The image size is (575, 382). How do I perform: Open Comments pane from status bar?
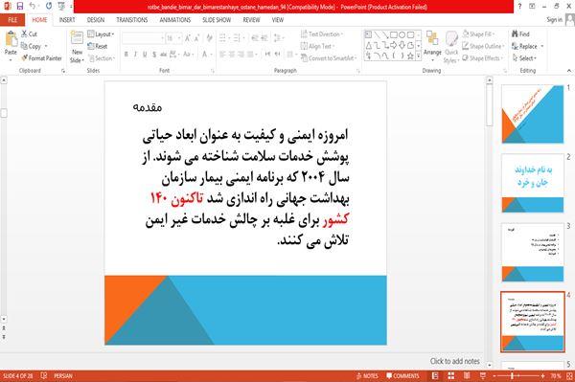402,376
